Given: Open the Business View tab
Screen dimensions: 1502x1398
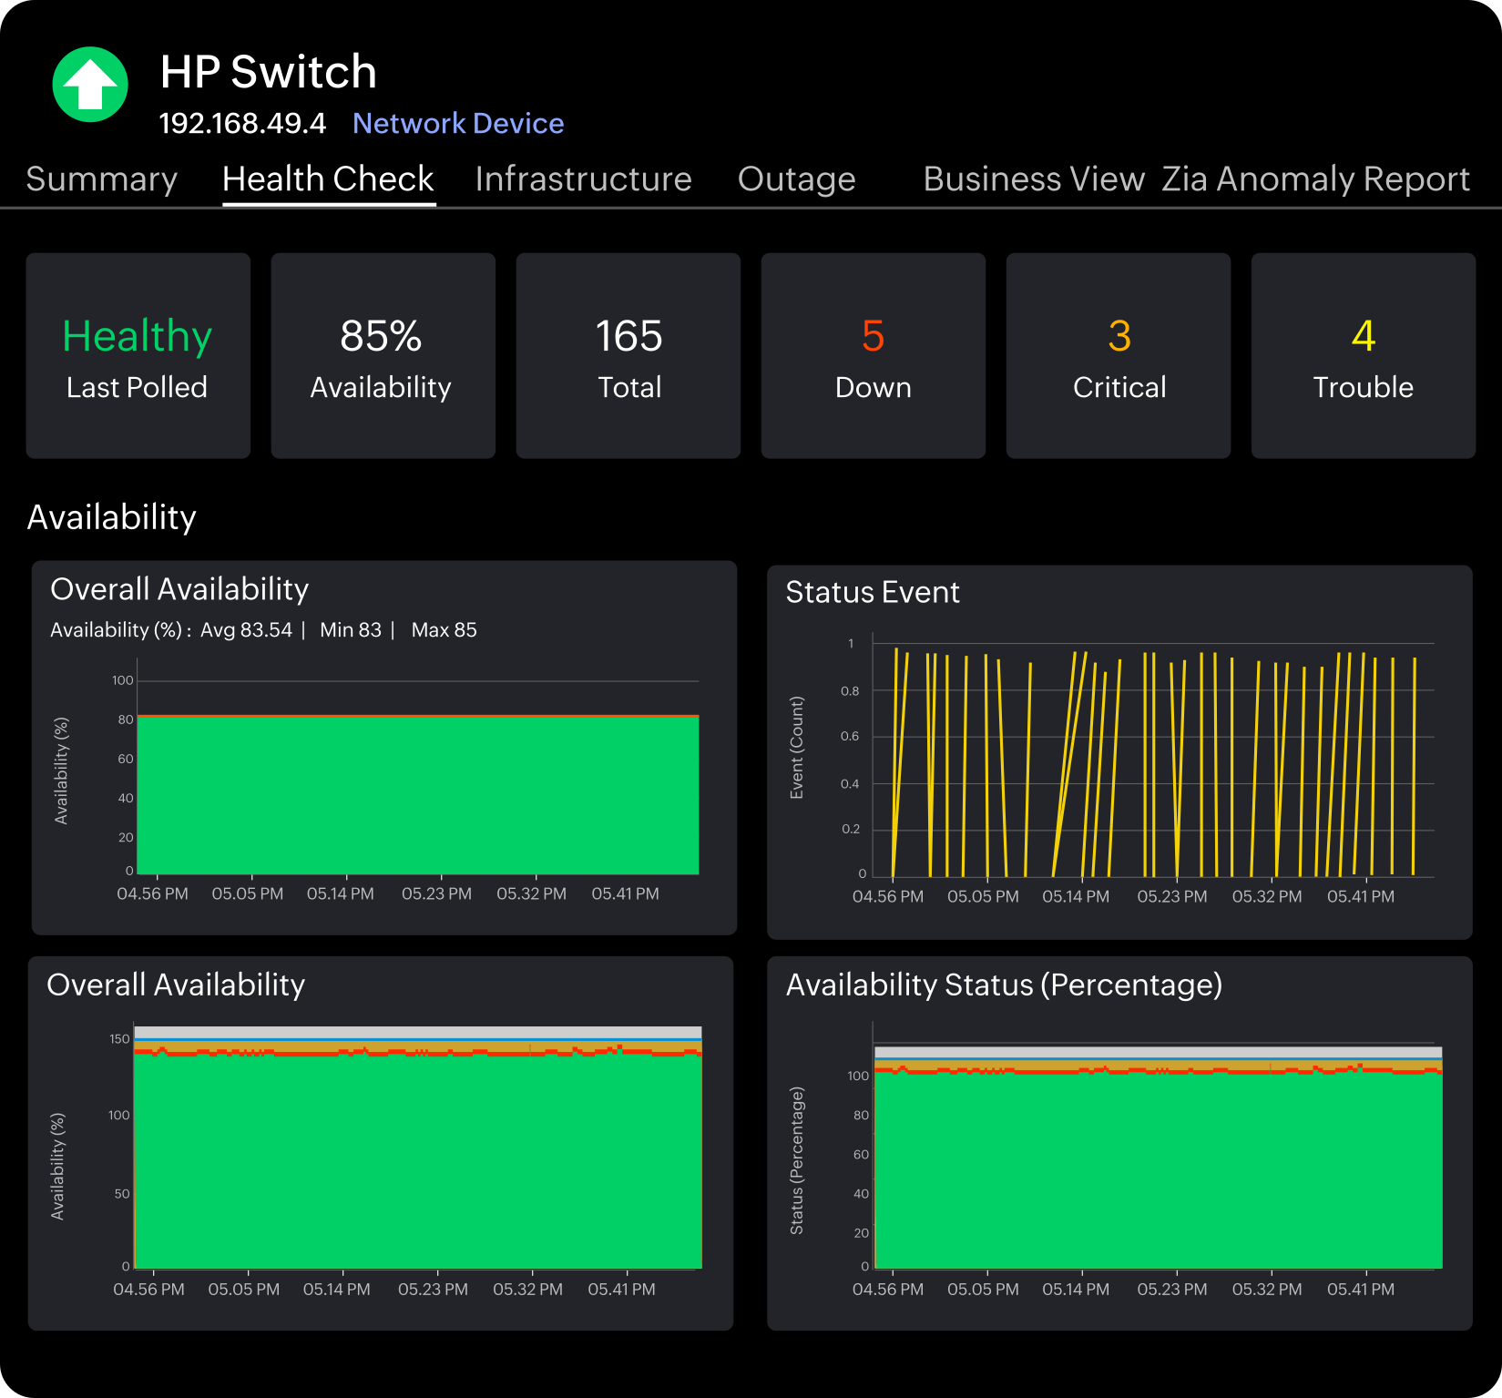Looking at the screenshot, I should pos(1034,179).
